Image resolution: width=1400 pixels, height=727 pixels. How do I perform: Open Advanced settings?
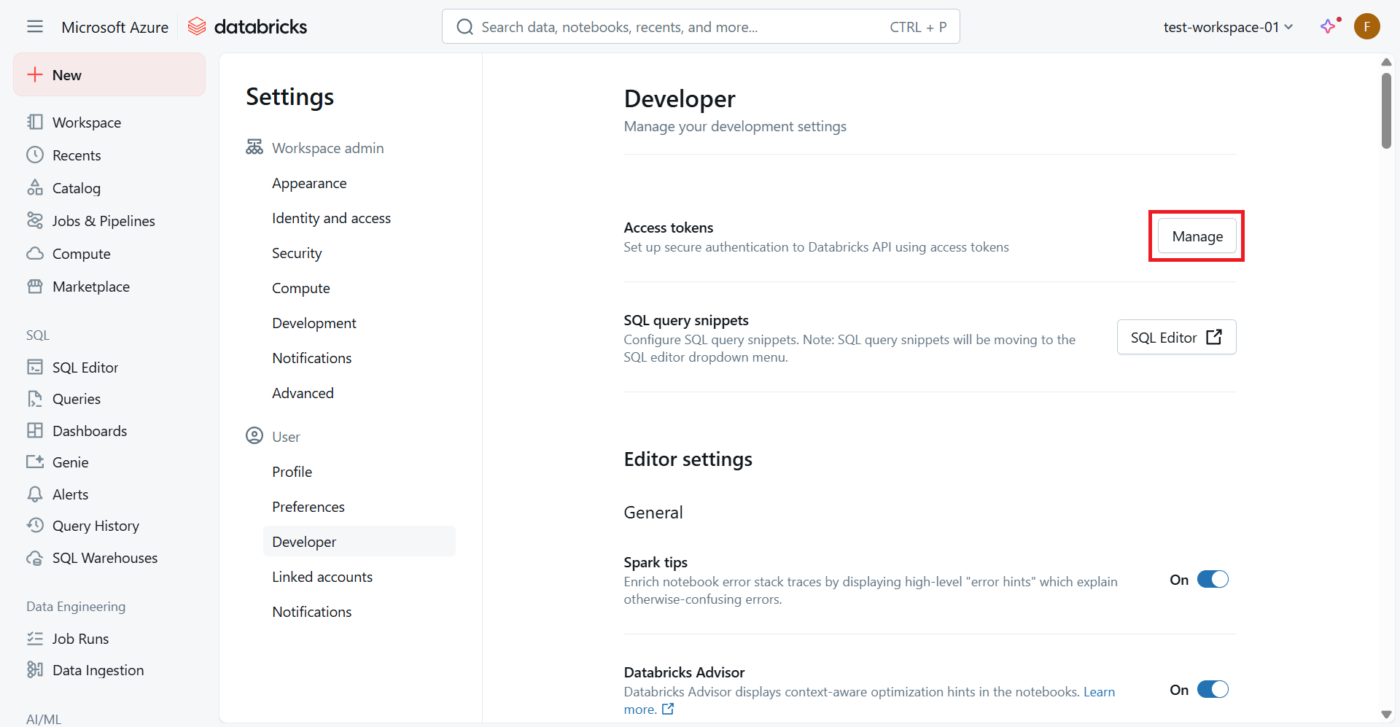pos(303,393)
